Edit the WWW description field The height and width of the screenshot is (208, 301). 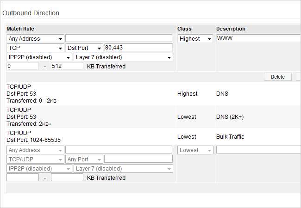(258, 39)
